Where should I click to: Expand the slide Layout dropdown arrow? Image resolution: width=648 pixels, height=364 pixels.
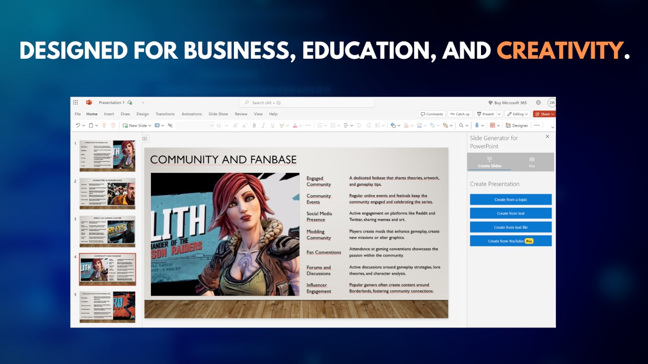(163, 126)
